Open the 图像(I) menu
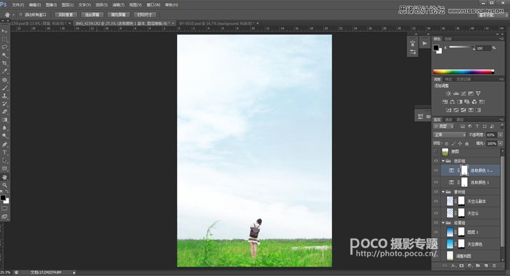This screenshot has width=510, height=276. (x=52, y=5)
